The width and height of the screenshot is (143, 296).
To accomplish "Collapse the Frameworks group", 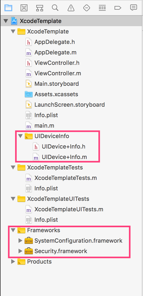I will [13, 230].
